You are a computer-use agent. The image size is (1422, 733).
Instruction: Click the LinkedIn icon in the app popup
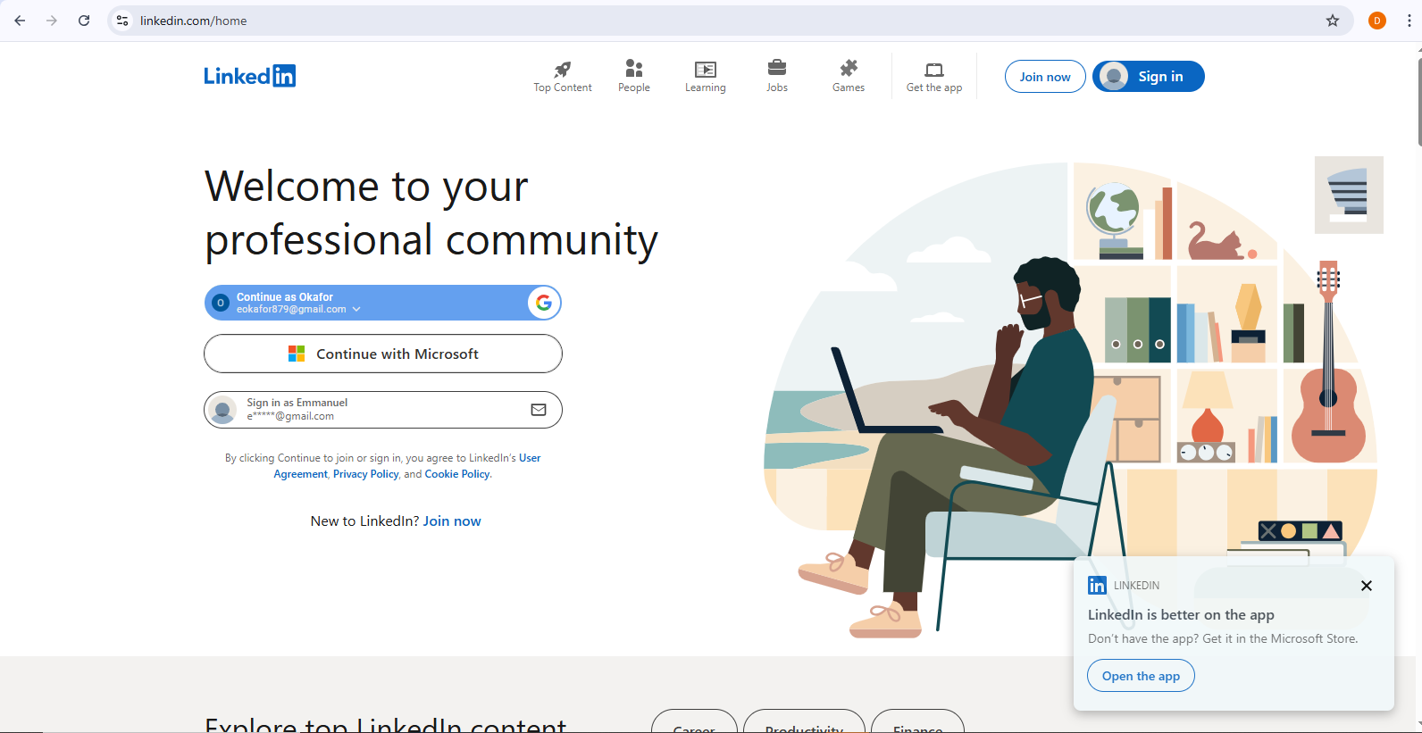(x=1097, y=586)
